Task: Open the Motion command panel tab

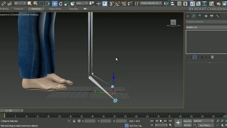Action: 206,16
